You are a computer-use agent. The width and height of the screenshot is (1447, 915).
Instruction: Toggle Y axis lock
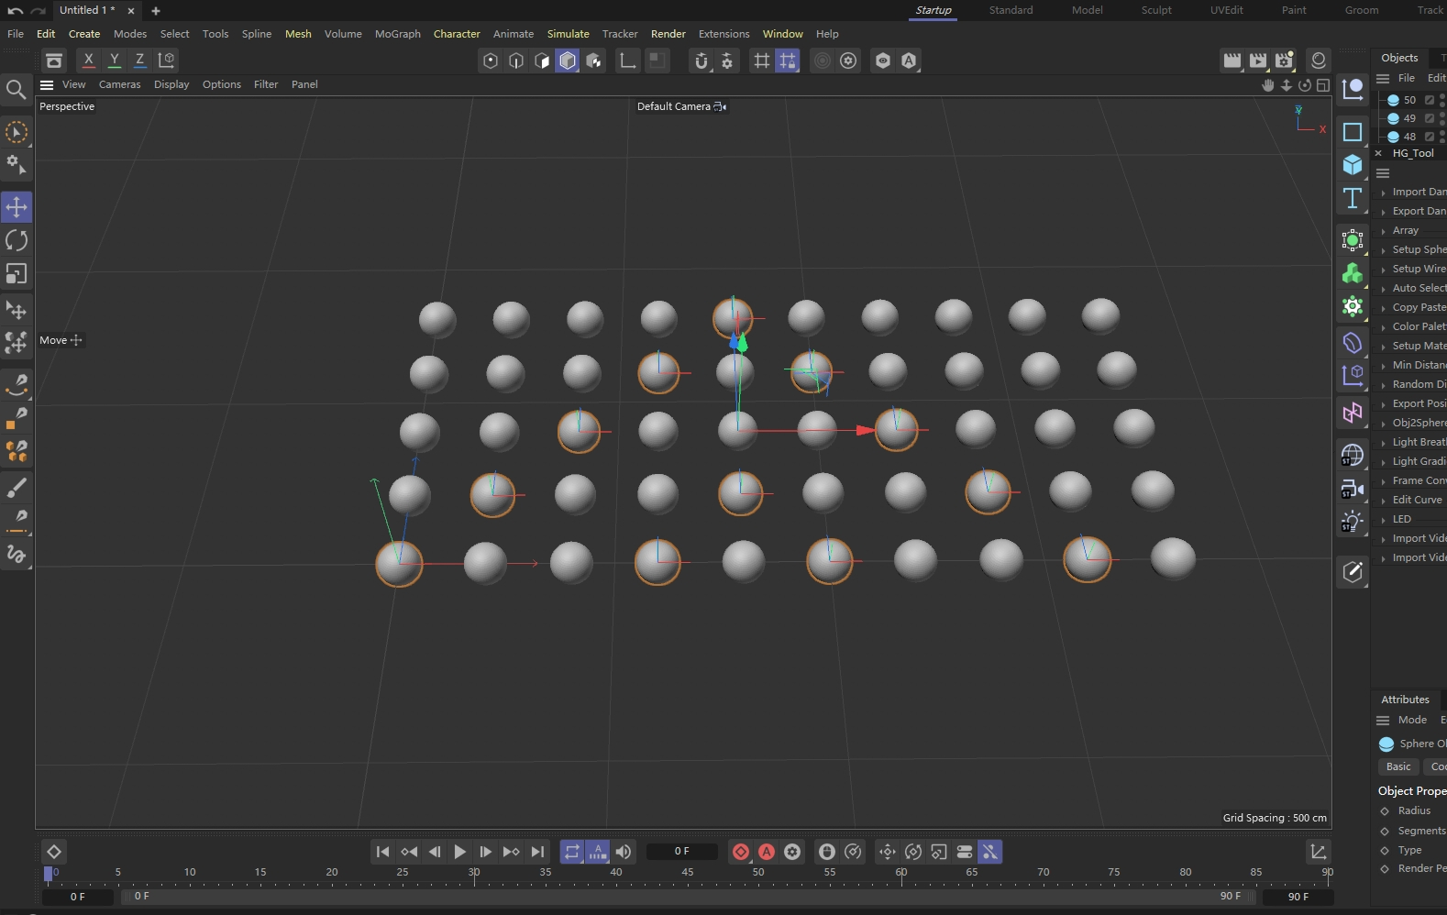(114, 61)
